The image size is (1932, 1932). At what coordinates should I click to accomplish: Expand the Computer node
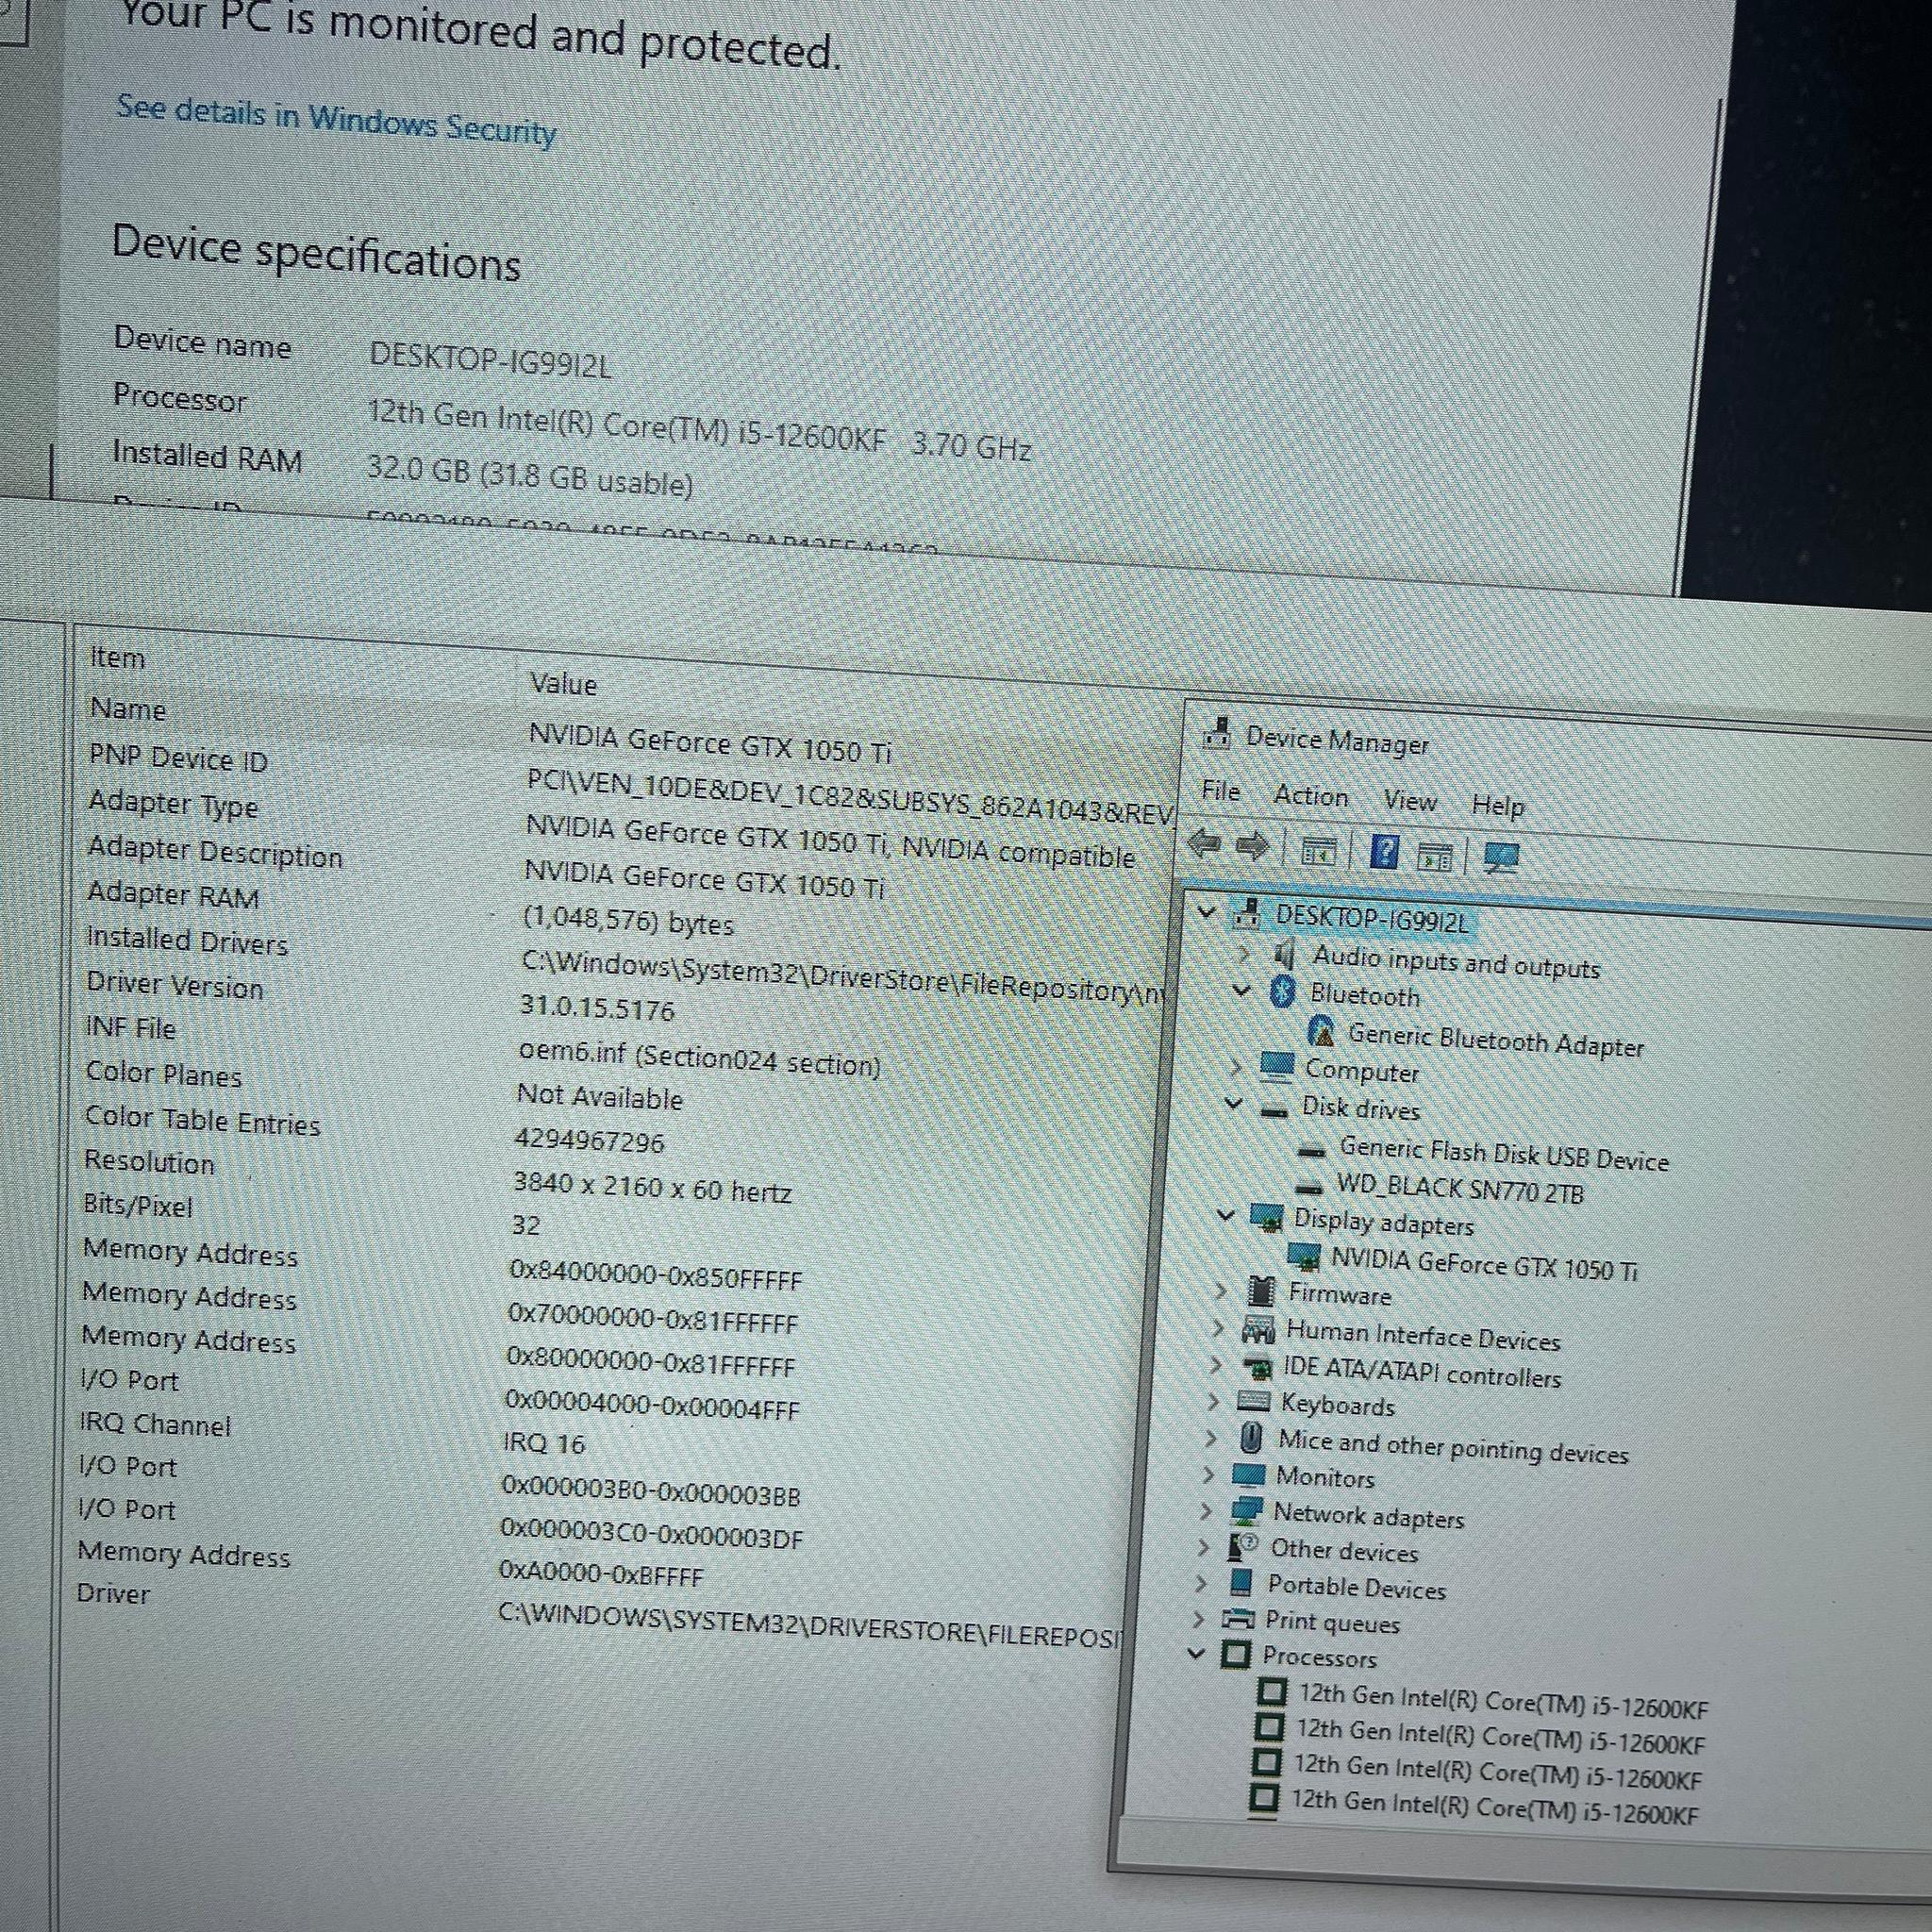[x=1236, y=1066]
